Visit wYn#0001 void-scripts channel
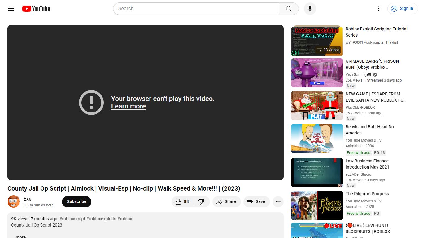Image resolution: width=423 pixels, height=238 pixels. pyautogui.click(x=364, y=42)
